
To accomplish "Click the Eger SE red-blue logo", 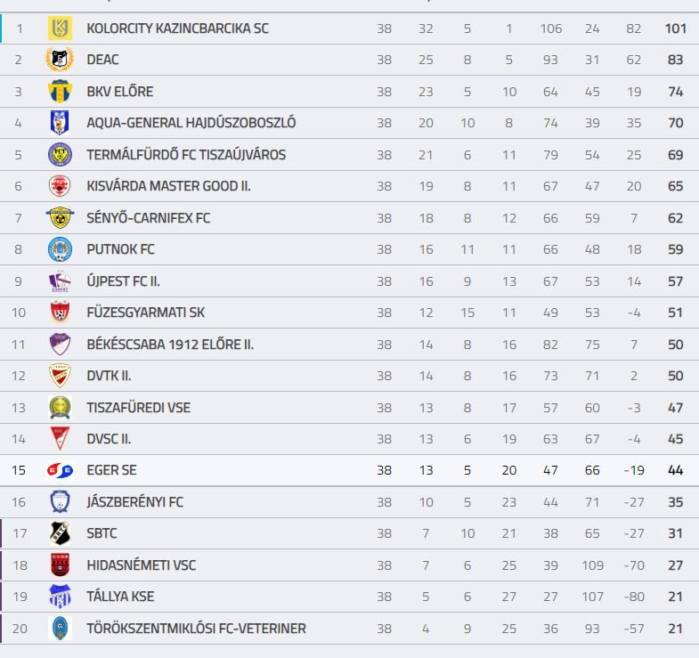I will [60, 470].
